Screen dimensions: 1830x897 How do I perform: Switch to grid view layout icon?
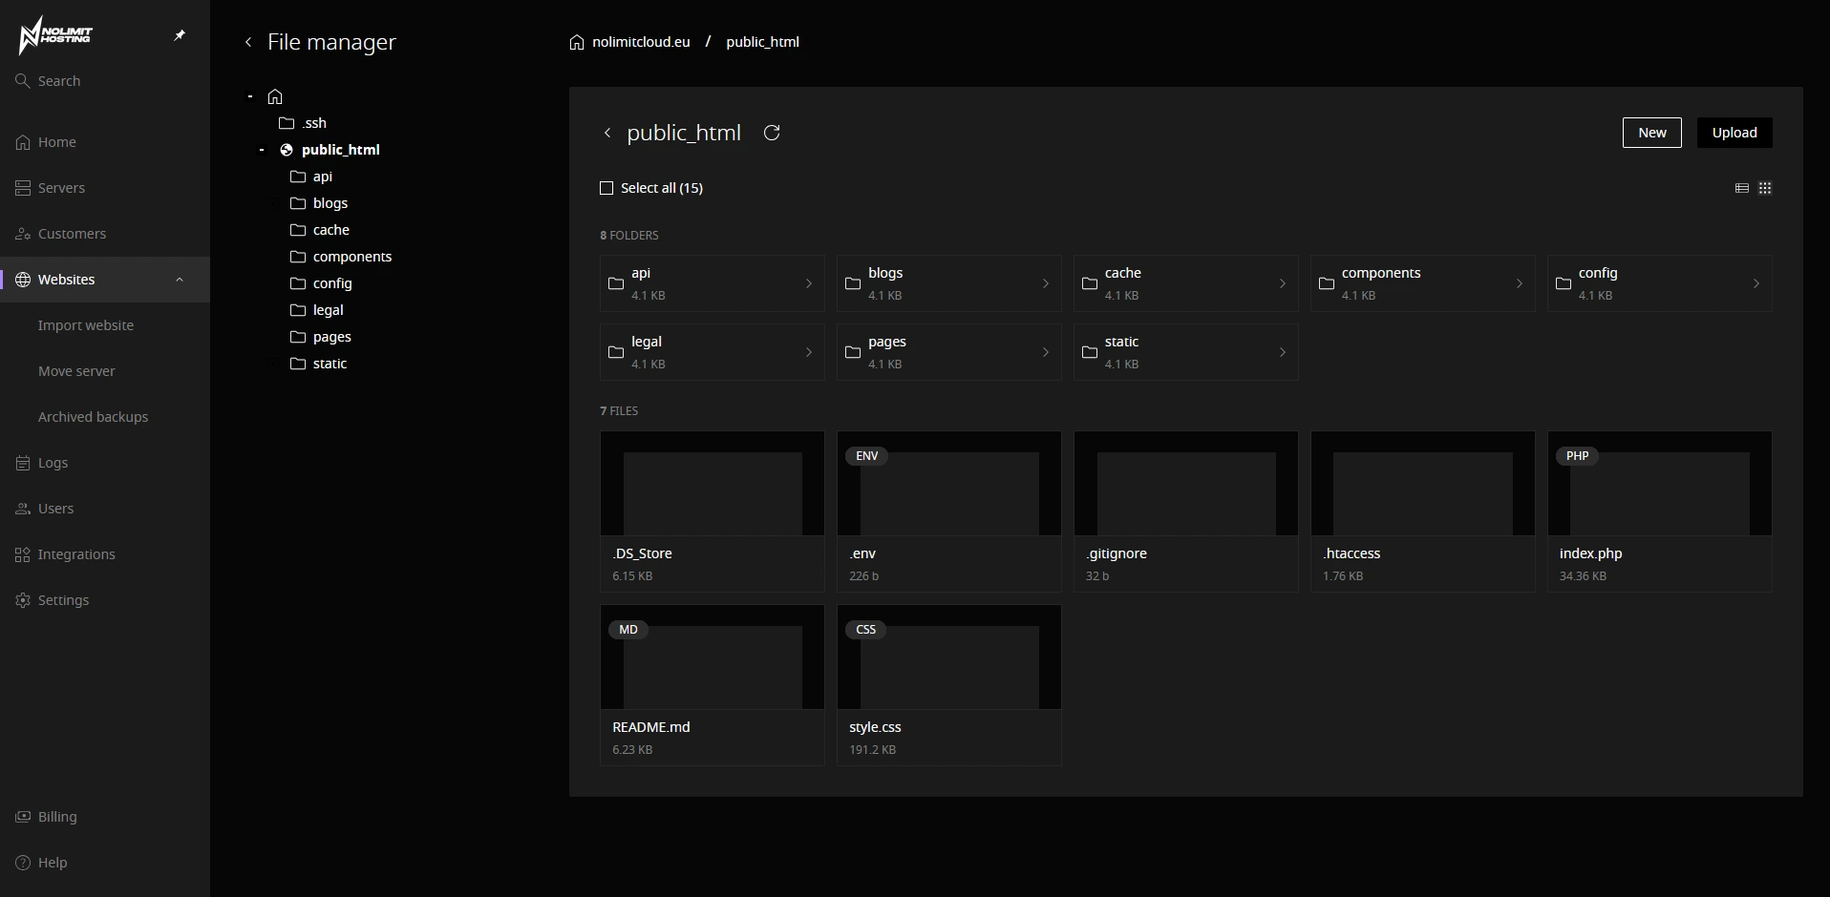1765,188
